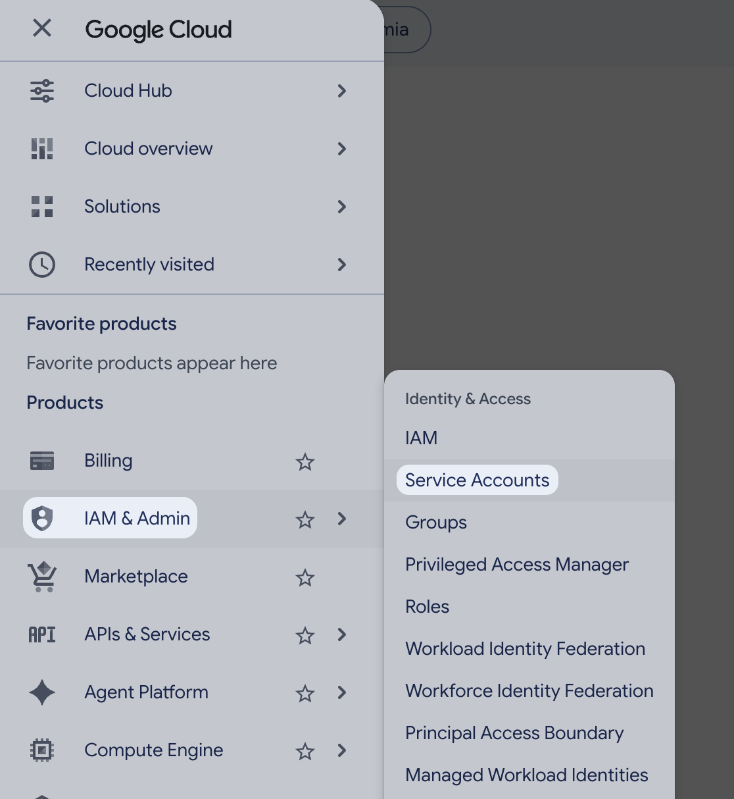Open Workforce Identity Federation
This screenshot has height=799, width=734.
point(529,691)
